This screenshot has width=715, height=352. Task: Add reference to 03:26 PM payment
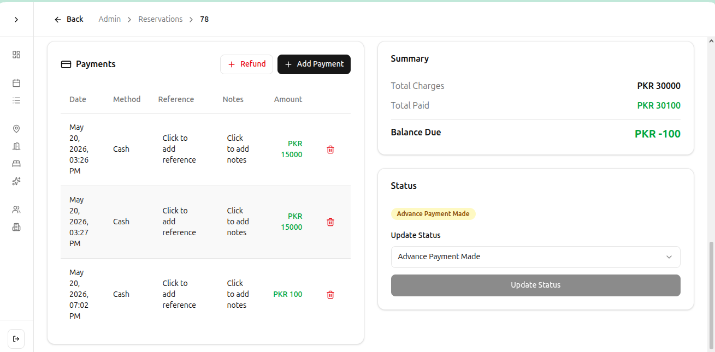(179, 149)
